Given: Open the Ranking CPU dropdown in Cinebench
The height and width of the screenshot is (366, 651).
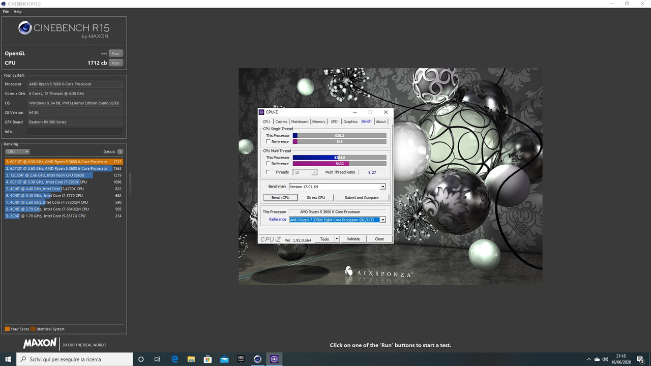Looking at the screenshot, I should click(17, 152).
